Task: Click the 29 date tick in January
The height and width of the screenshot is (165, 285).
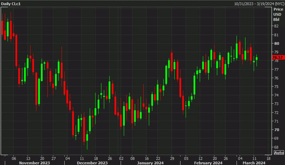Action: pos(172,158)
